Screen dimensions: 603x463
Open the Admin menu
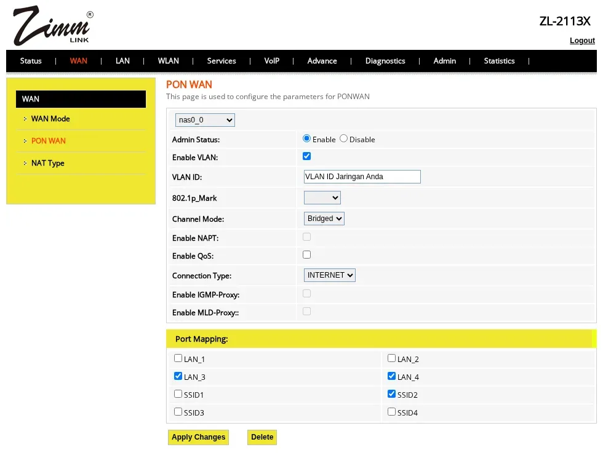[x=445, y=61]
